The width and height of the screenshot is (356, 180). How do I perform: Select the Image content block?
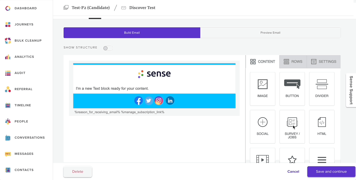[262, 89]
